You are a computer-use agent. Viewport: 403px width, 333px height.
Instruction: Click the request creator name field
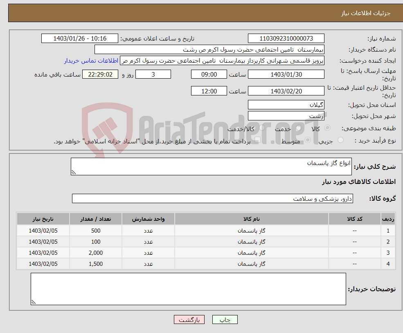[222, 61]
